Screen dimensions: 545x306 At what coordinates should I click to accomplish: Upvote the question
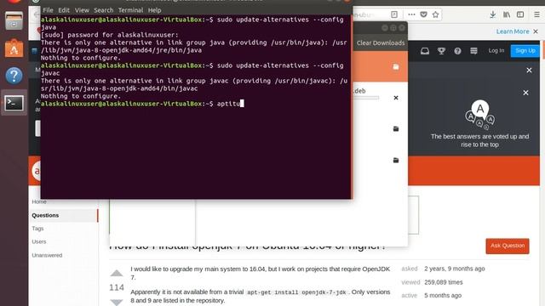(117, 273)
